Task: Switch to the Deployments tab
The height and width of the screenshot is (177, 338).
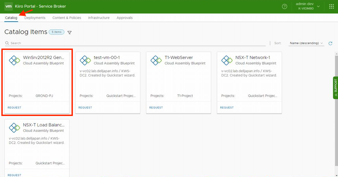Action: 35,18
